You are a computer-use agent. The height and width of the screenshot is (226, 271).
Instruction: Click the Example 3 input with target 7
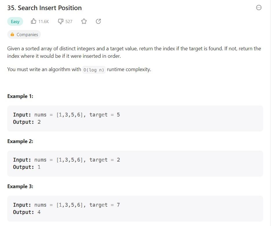tap(66, 205)
